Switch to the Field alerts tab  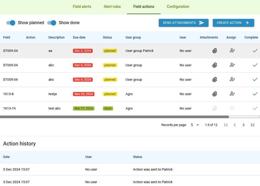pyautogui.click(x=82, y=7)
